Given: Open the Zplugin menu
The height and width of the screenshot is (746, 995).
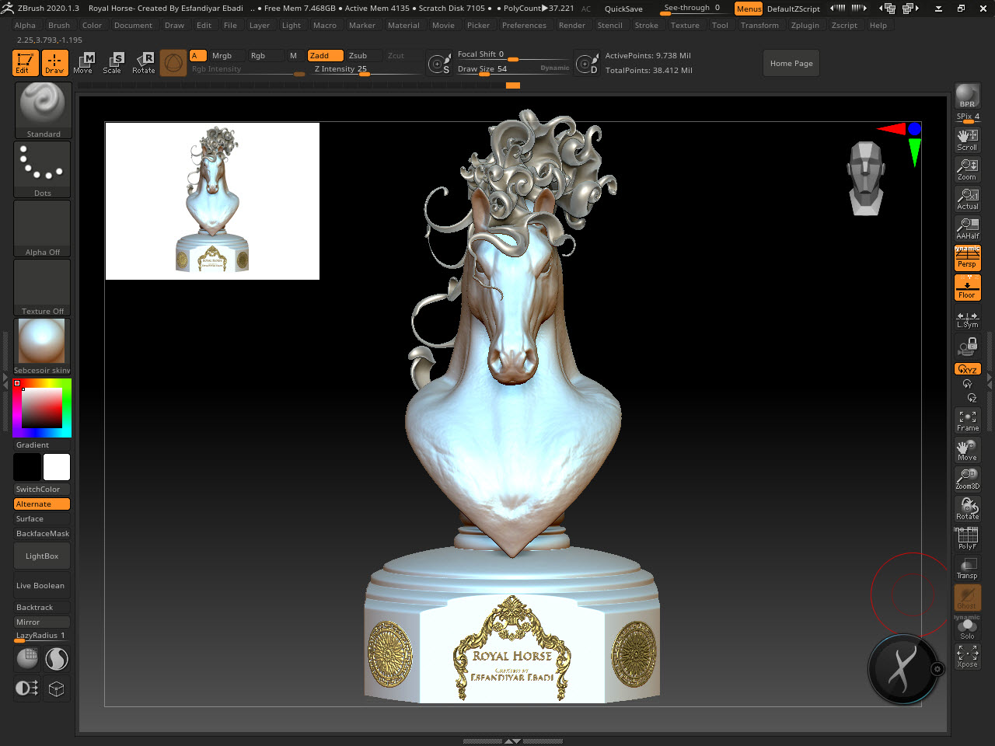Looking at the screenshot, I should click(x=805, y=26).
